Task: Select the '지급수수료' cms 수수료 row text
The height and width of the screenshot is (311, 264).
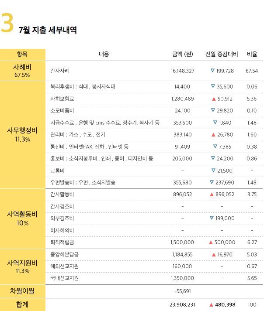Action: (105, 123)
